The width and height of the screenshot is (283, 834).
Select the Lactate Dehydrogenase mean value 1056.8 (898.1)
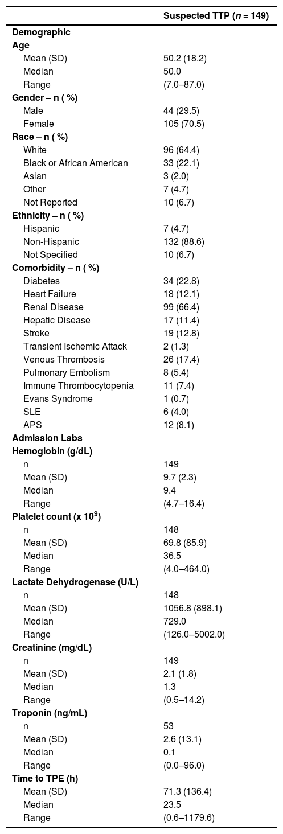coord(193,609)
